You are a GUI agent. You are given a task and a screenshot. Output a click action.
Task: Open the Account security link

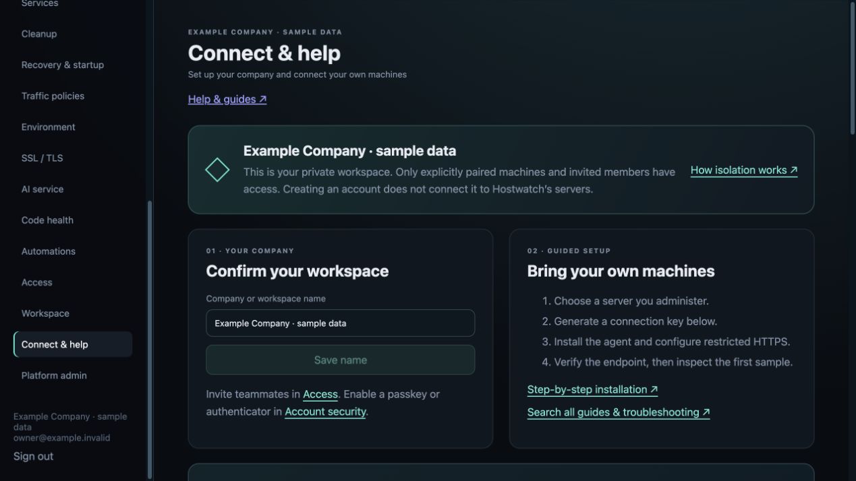coord(325,412)
